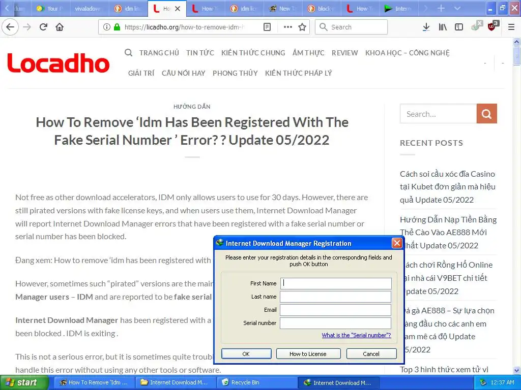Open KIẾN THỨC PHÁP LÝ menu item
This screenshot has height=390, width=521.
coord(298,73)
